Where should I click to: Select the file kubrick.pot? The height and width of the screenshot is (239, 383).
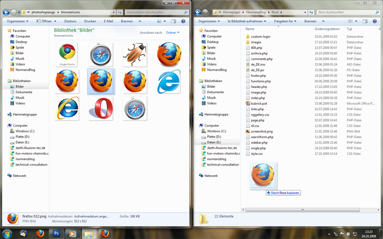pyautogui.click(x=259, y=103)
